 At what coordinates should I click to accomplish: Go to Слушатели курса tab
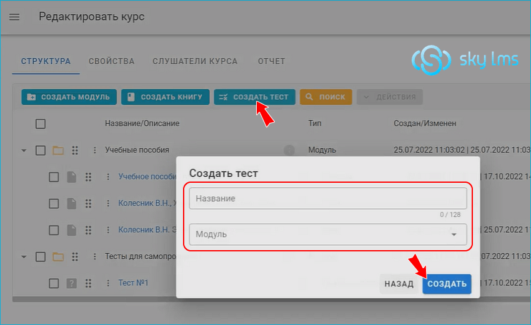click(195, 61)
